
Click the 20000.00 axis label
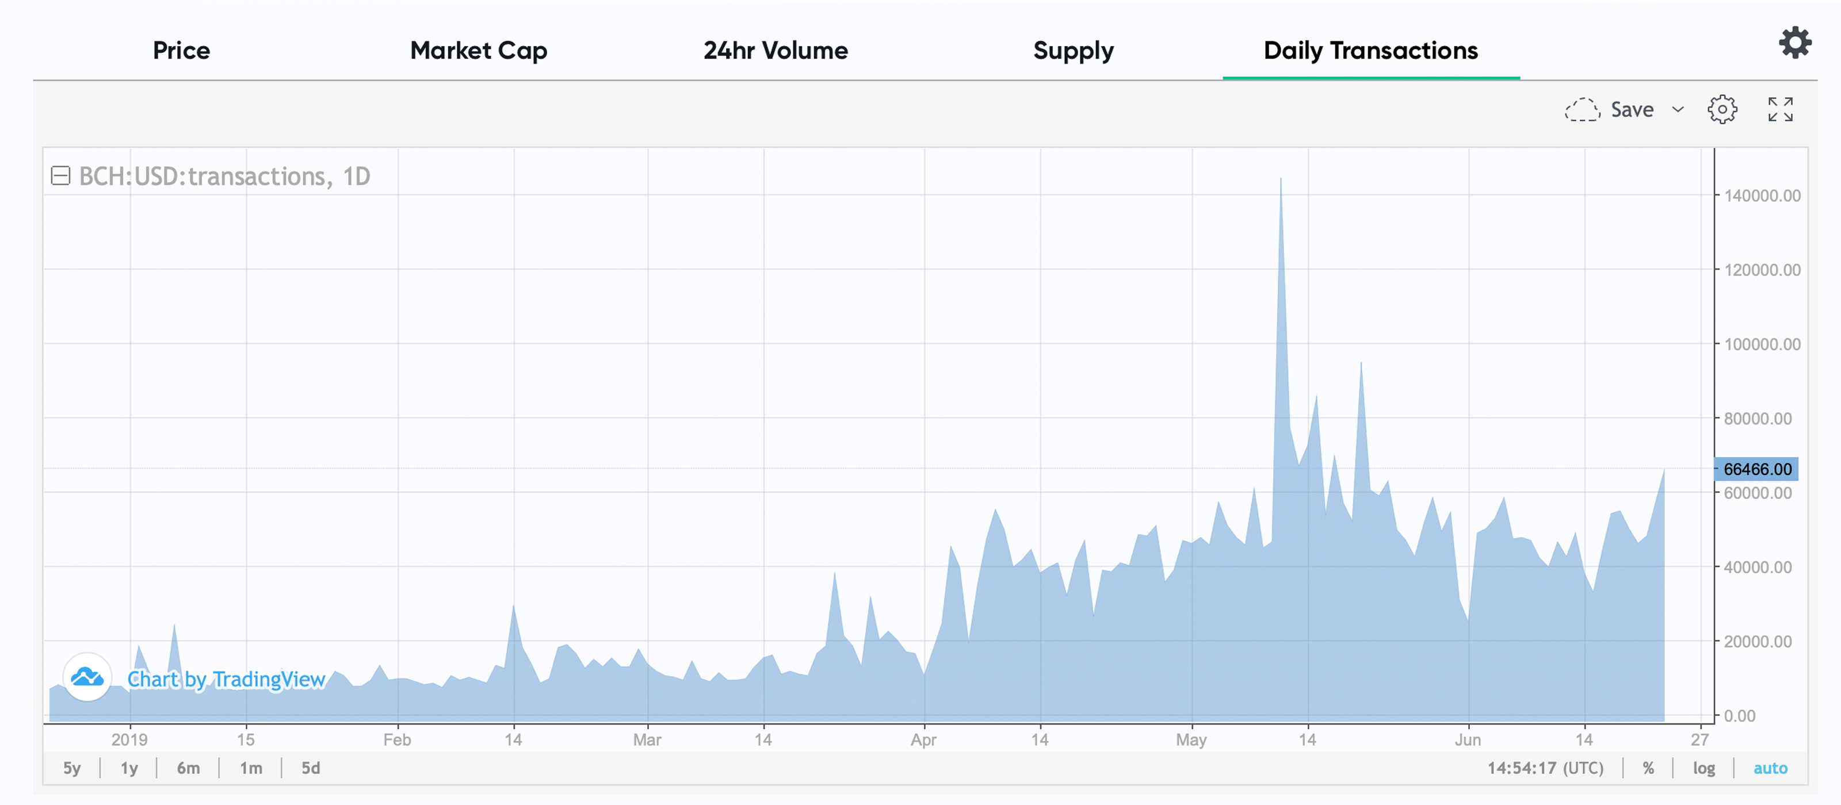tap(1758, 642)
